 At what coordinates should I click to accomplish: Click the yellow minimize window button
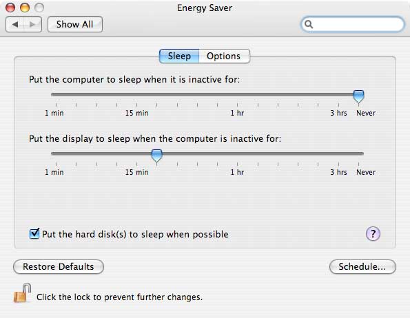25,8
